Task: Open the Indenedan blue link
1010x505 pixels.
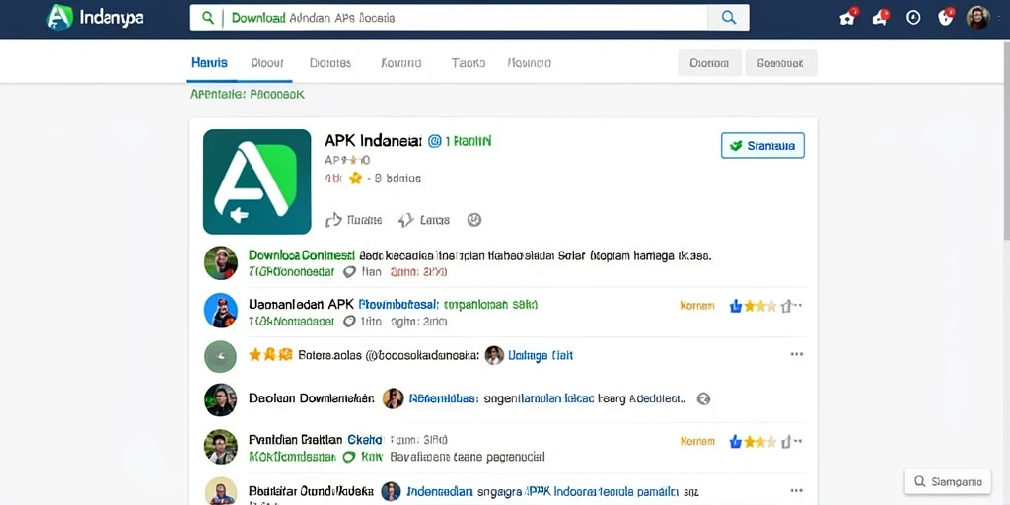Action: click(440, 491)
